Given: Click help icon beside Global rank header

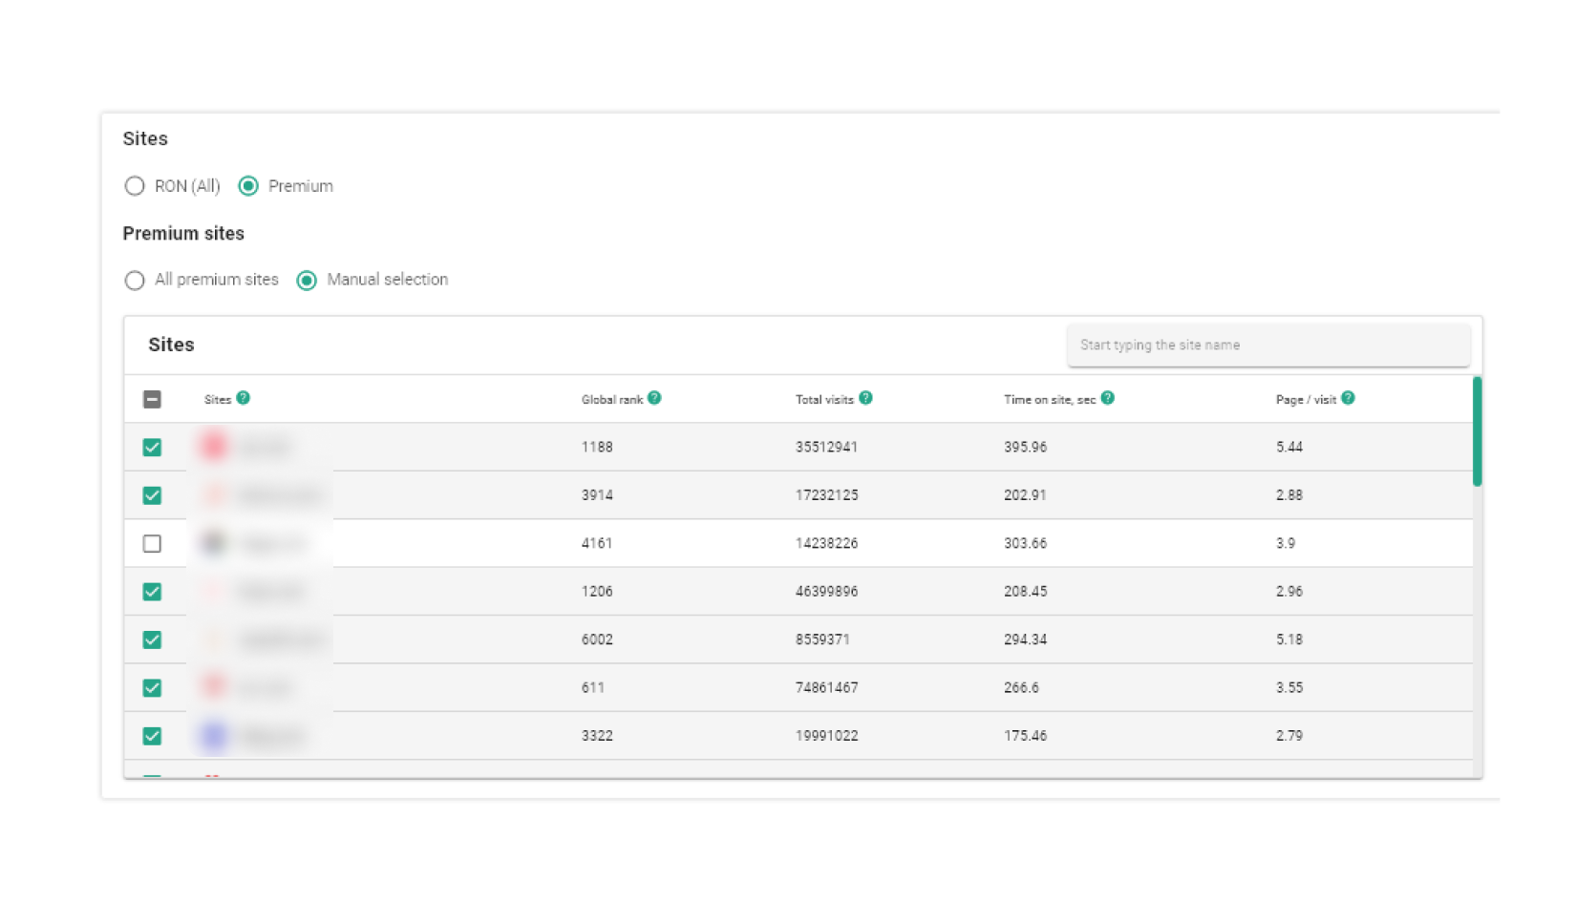Looking at the screenshot, I should coord(654,398).
